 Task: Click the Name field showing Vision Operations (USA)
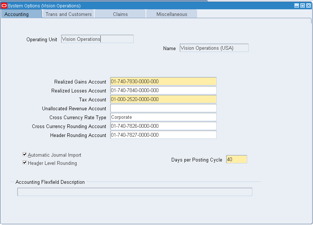[214, 48]
